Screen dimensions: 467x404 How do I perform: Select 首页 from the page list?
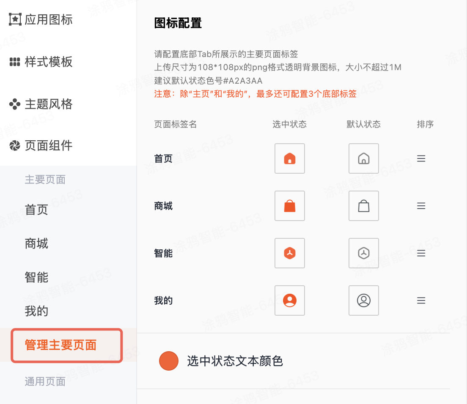coord(36,210)
